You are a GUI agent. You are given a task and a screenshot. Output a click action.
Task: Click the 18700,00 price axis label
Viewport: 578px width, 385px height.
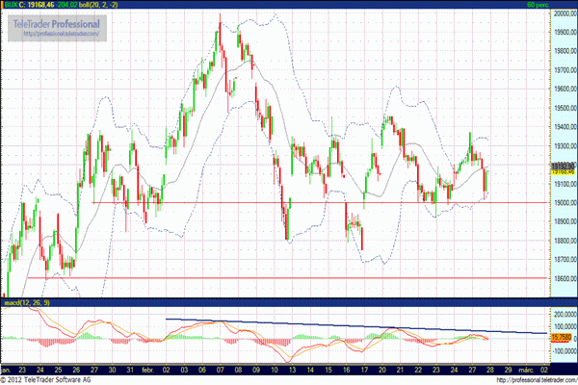point(565,259)
